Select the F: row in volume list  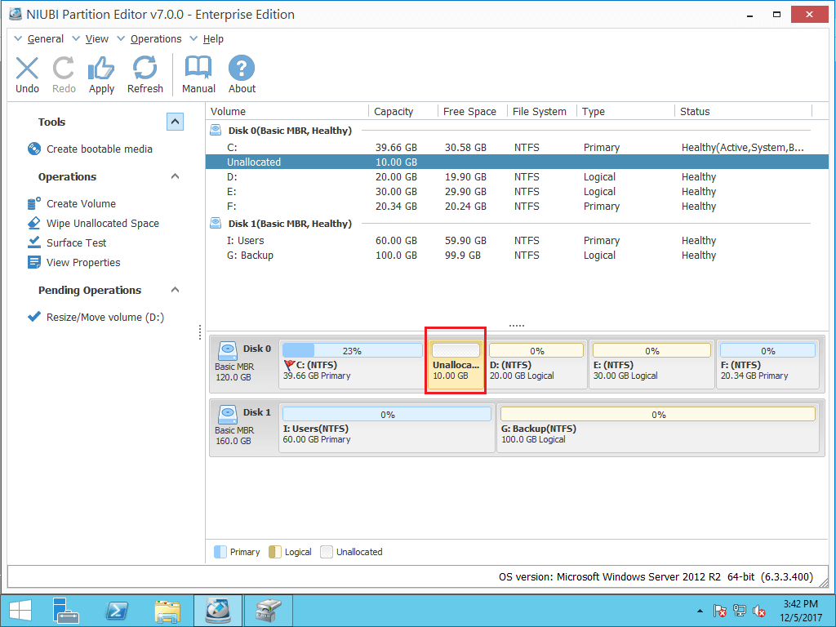coord(517,207)
